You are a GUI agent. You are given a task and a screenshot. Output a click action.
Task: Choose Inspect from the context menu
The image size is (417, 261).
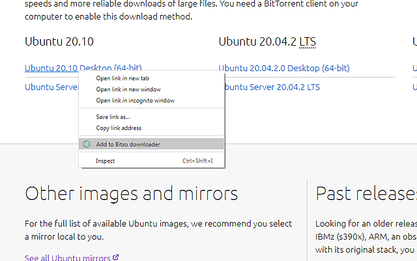click(x=106, y=161)
